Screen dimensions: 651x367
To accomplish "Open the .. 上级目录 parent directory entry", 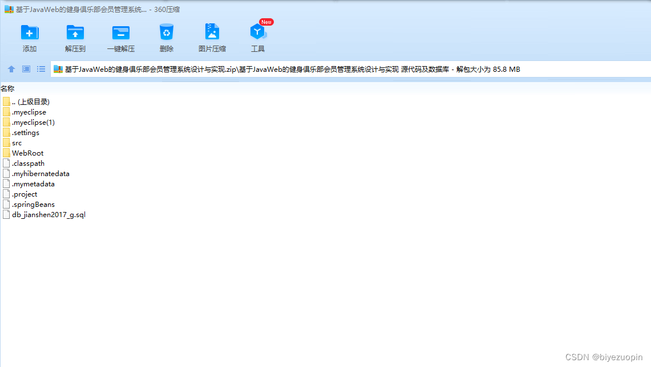I will coord(29,101).
